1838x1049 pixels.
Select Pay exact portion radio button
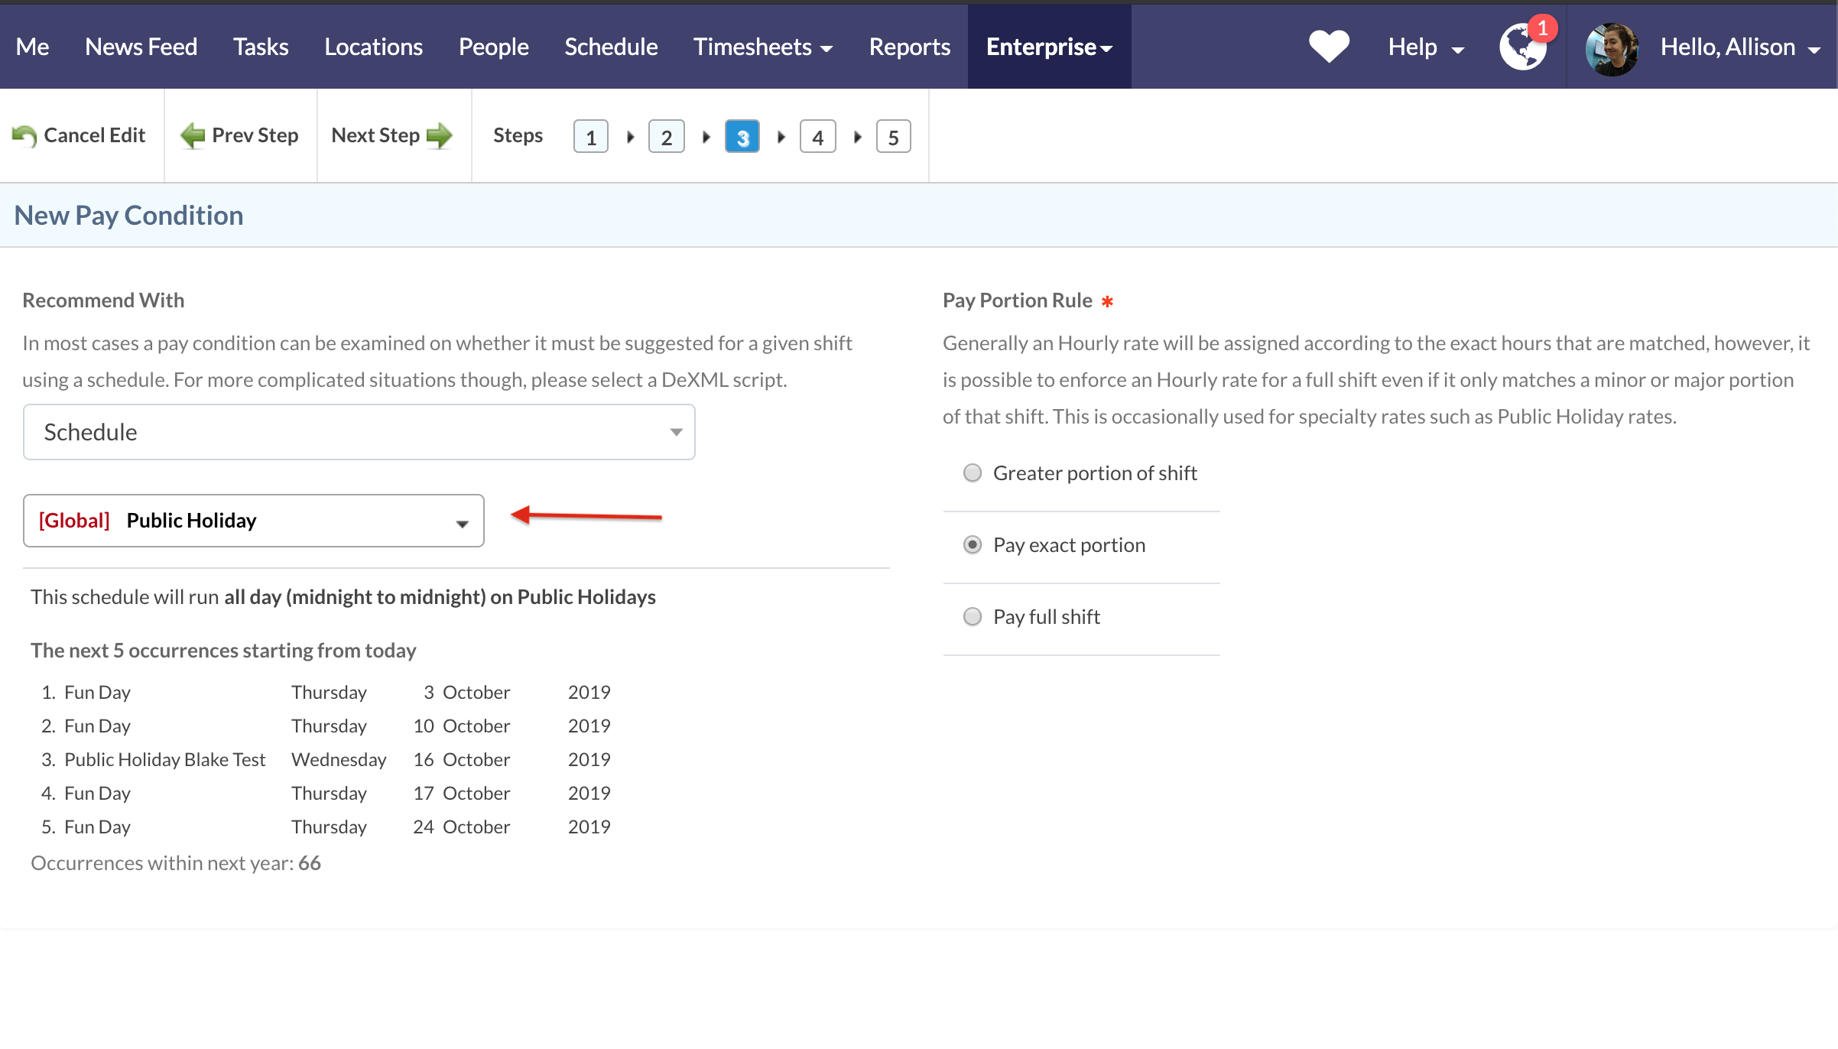[x=973, y=545]
